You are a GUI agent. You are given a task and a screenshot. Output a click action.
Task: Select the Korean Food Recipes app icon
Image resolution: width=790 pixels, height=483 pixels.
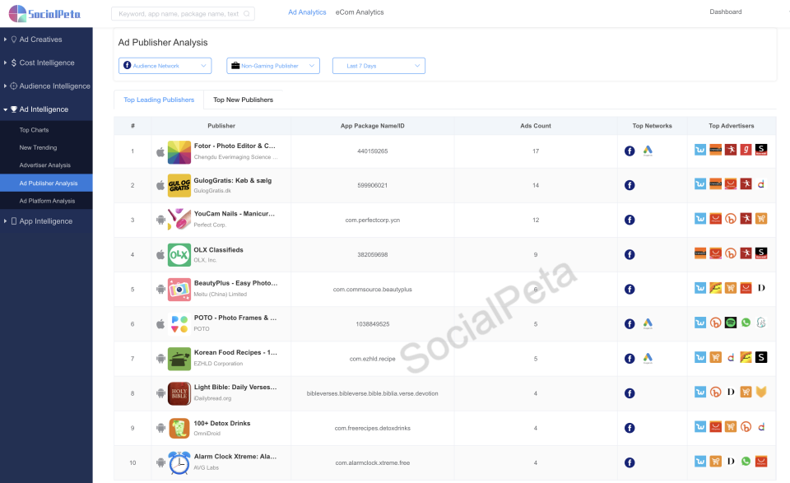coord(179,359)
